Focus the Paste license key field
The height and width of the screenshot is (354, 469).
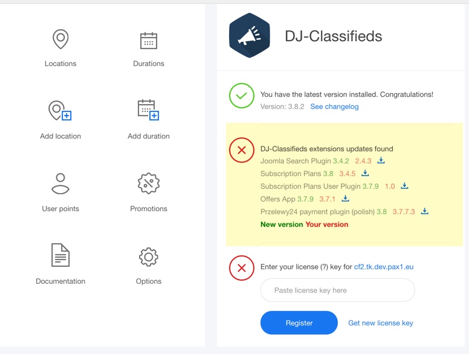pyautogui.click(x=338, y=290)
